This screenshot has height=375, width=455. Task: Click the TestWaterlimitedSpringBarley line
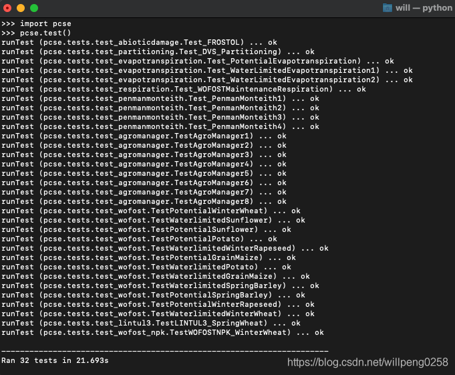(160, 285)
